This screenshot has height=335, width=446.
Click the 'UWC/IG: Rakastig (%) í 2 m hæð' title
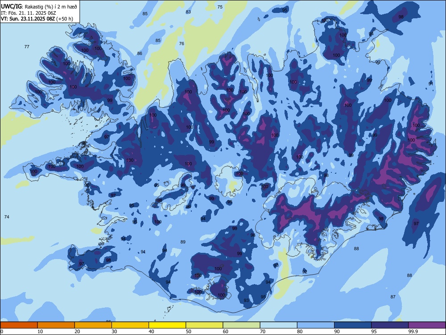39,7
